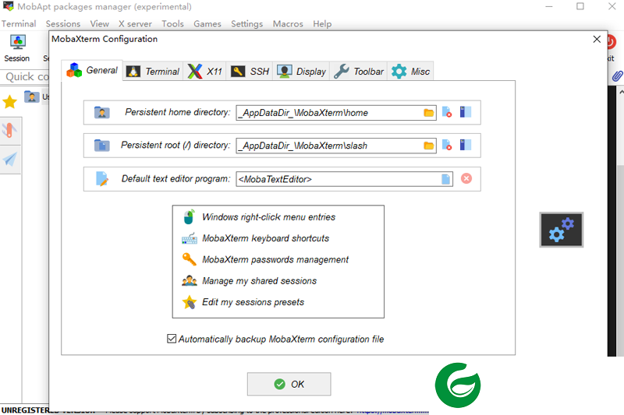The height and width of the screenshot is (415, 624).
Task: Browse file for default text editor
Action: (445, 179)
